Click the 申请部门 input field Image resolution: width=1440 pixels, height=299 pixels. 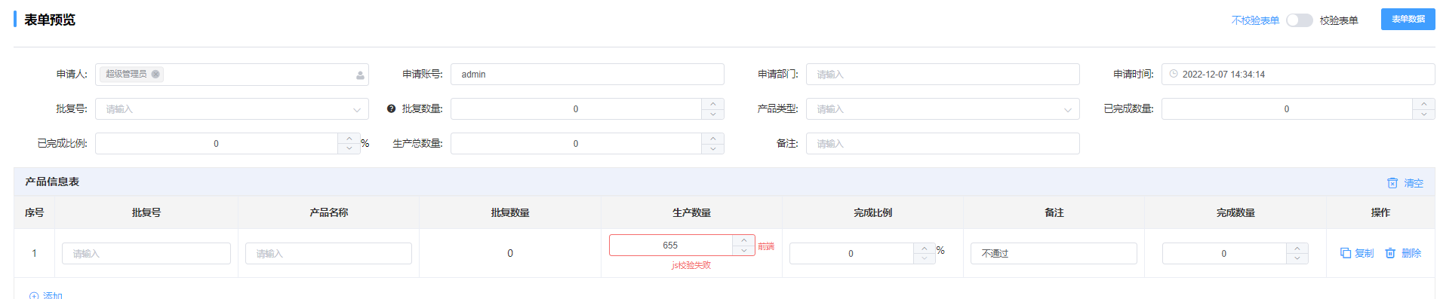point(943,74)
